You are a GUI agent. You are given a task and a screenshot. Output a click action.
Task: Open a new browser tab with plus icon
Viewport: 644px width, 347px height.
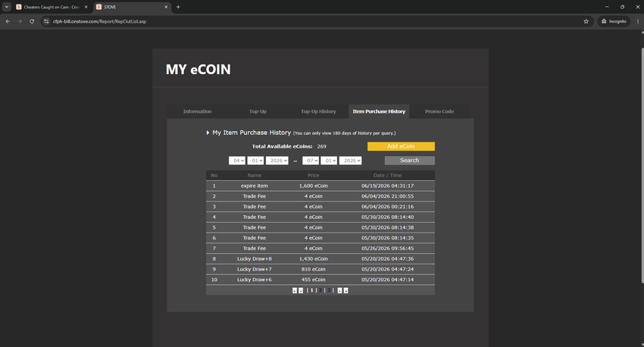click(x=178, y=7)
